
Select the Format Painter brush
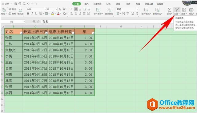click(20, 10)
